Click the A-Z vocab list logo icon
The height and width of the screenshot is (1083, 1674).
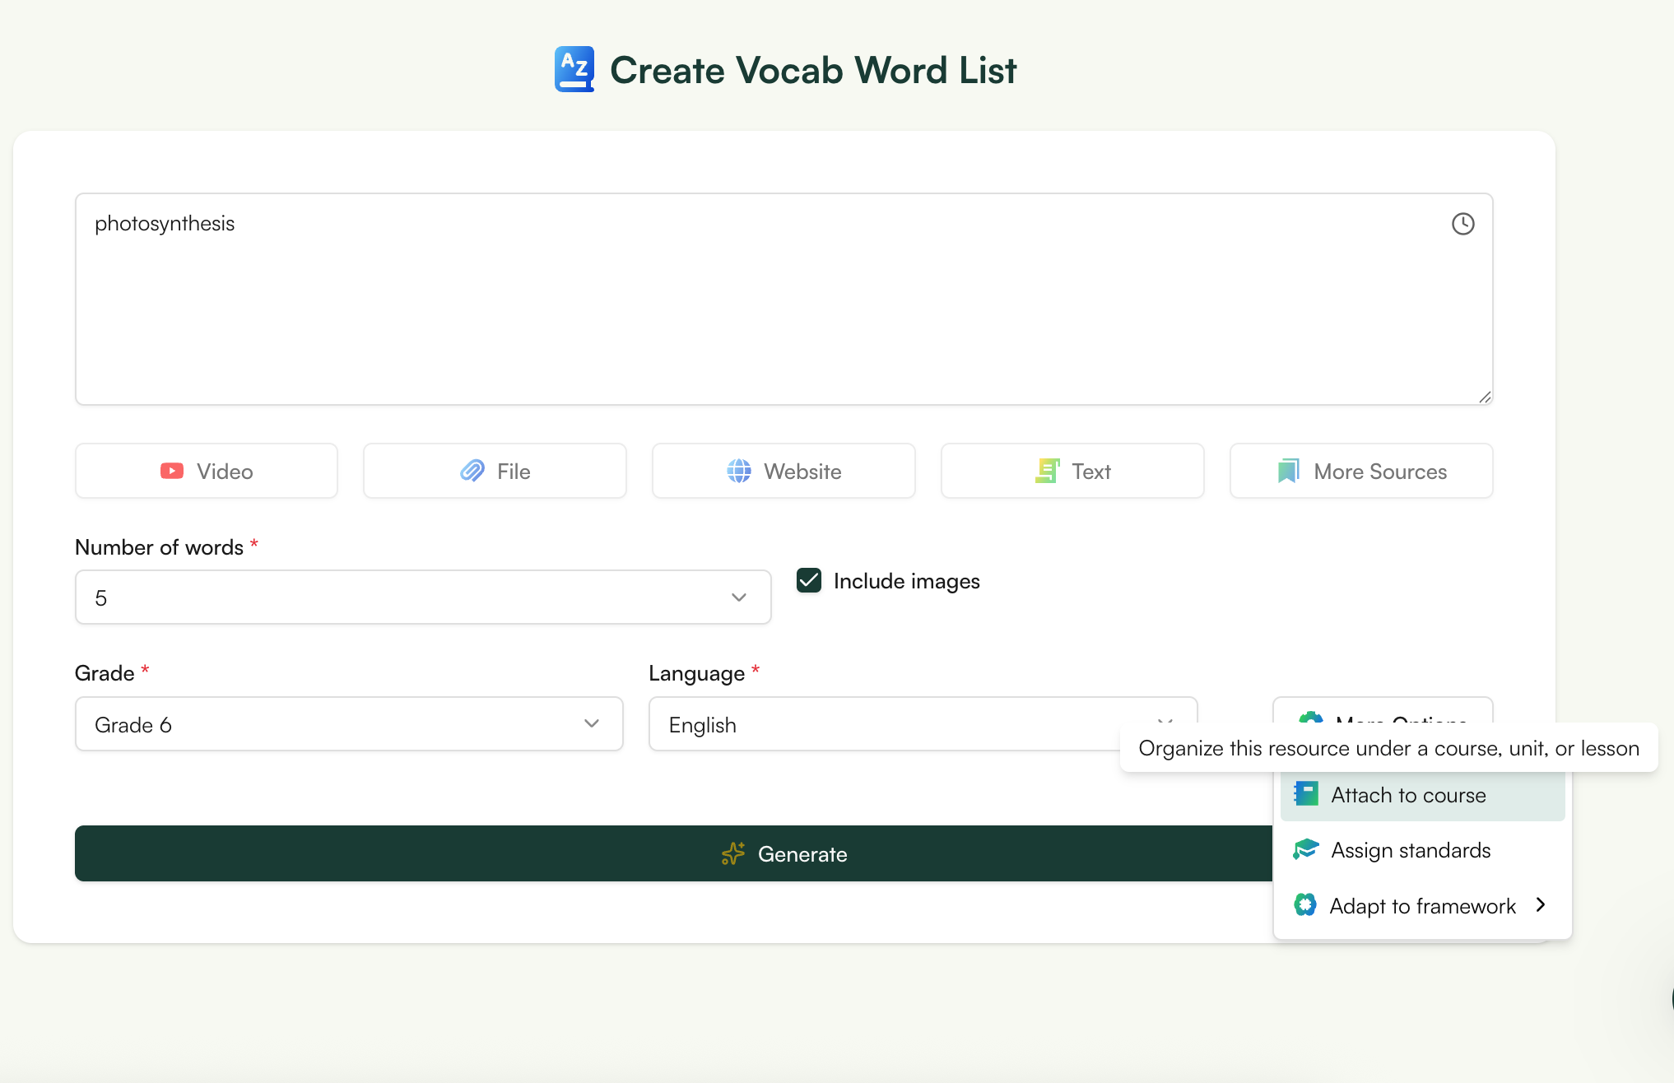pyautogui.click(x=574, y=69)
